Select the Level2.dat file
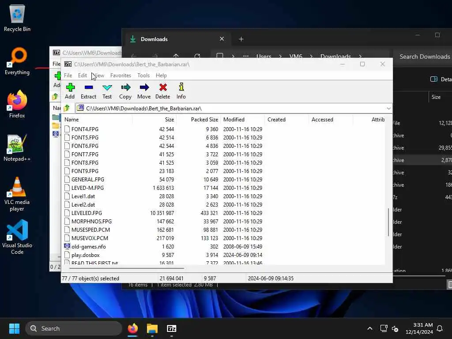The width and height of the screenshot is (452, 339). coord(83,204)
